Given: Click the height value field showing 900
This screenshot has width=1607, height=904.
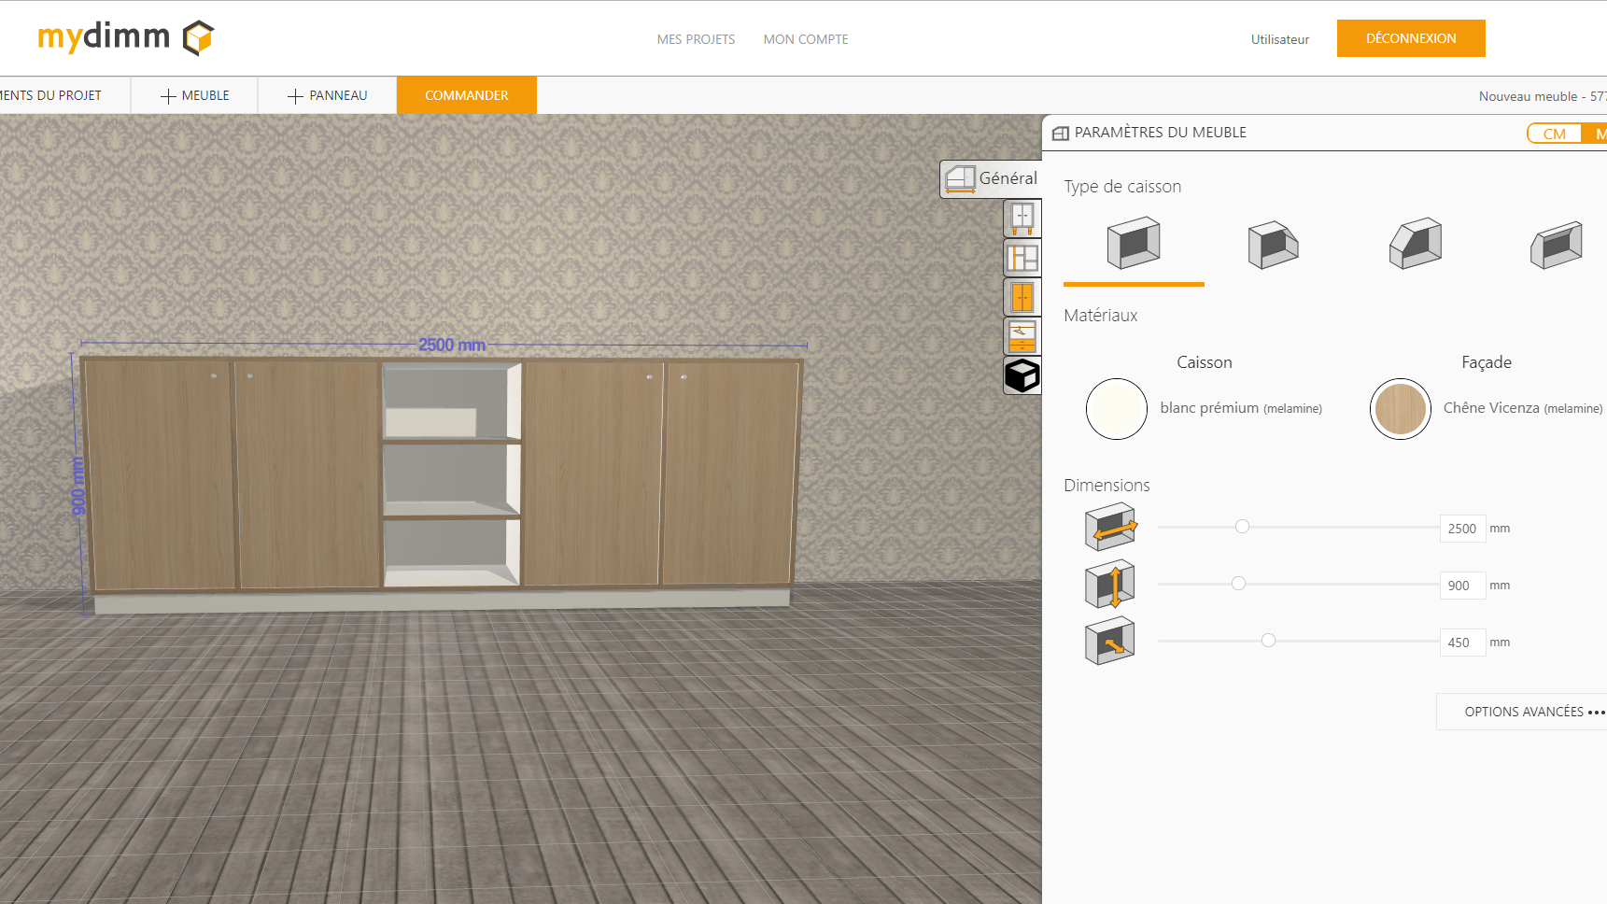Looking at the screenshot, I should (1461, 586).
